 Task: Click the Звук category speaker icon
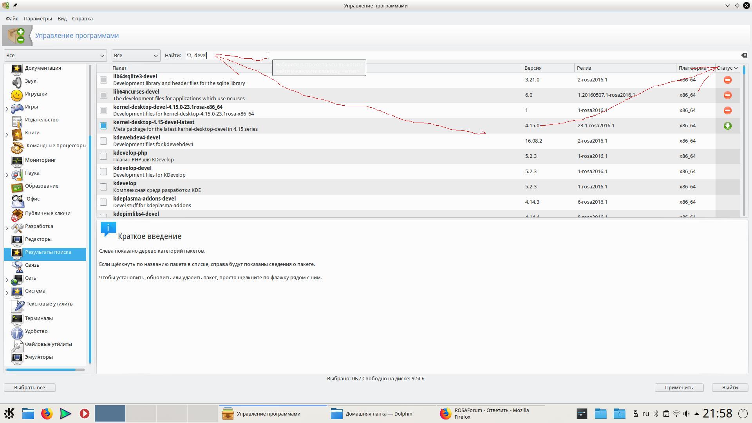tap(17, 81)
